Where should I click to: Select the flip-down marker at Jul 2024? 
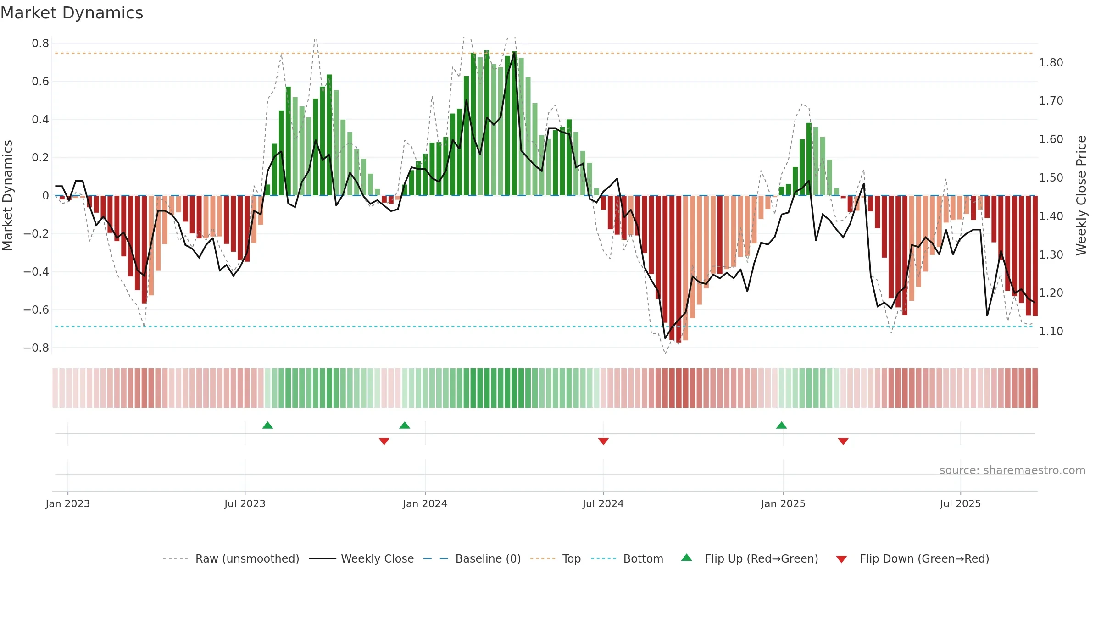point(604,441)
